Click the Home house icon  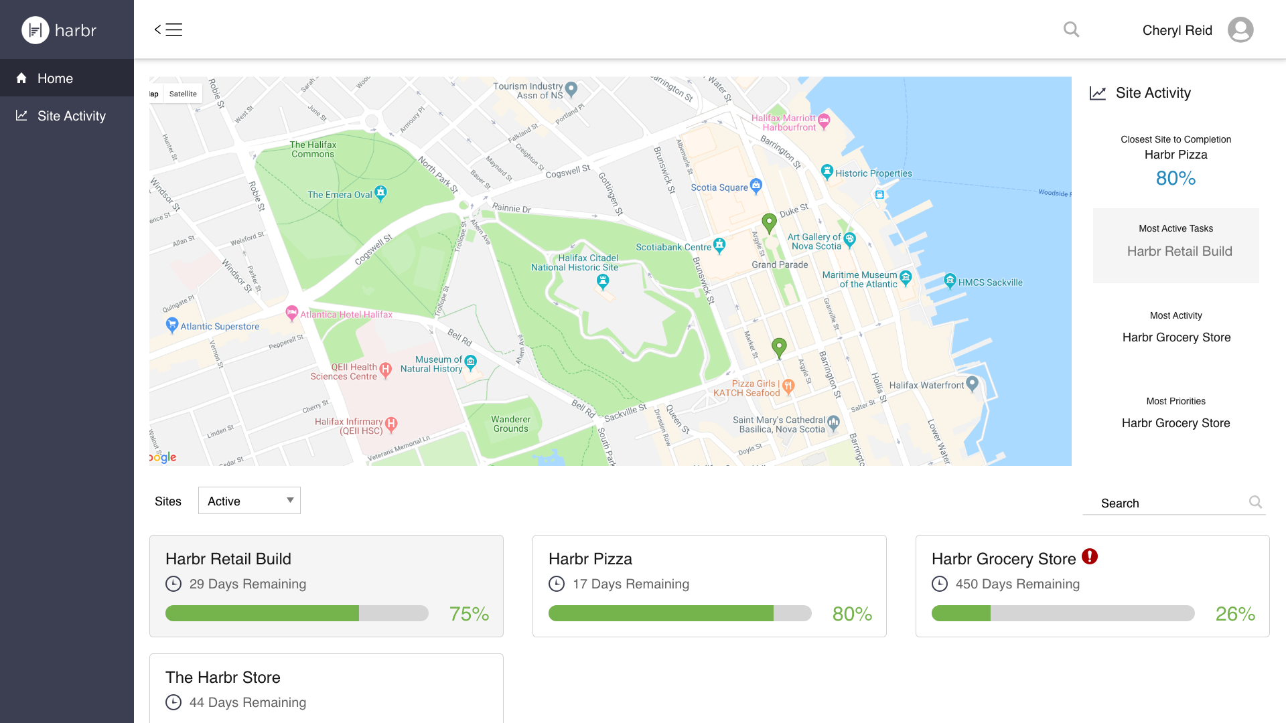21,78
